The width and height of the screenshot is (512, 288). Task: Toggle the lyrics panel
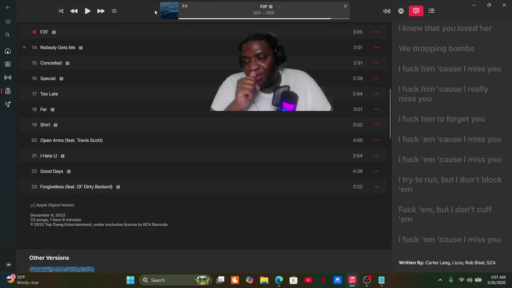click(416, 11)
